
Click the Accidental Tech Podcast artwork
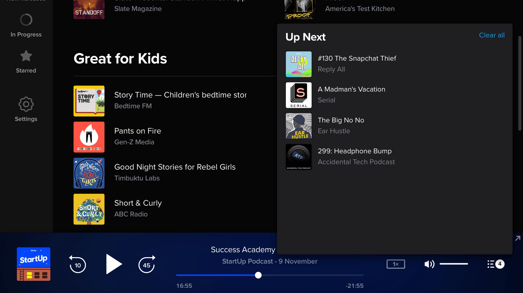[x=299, y=157]
